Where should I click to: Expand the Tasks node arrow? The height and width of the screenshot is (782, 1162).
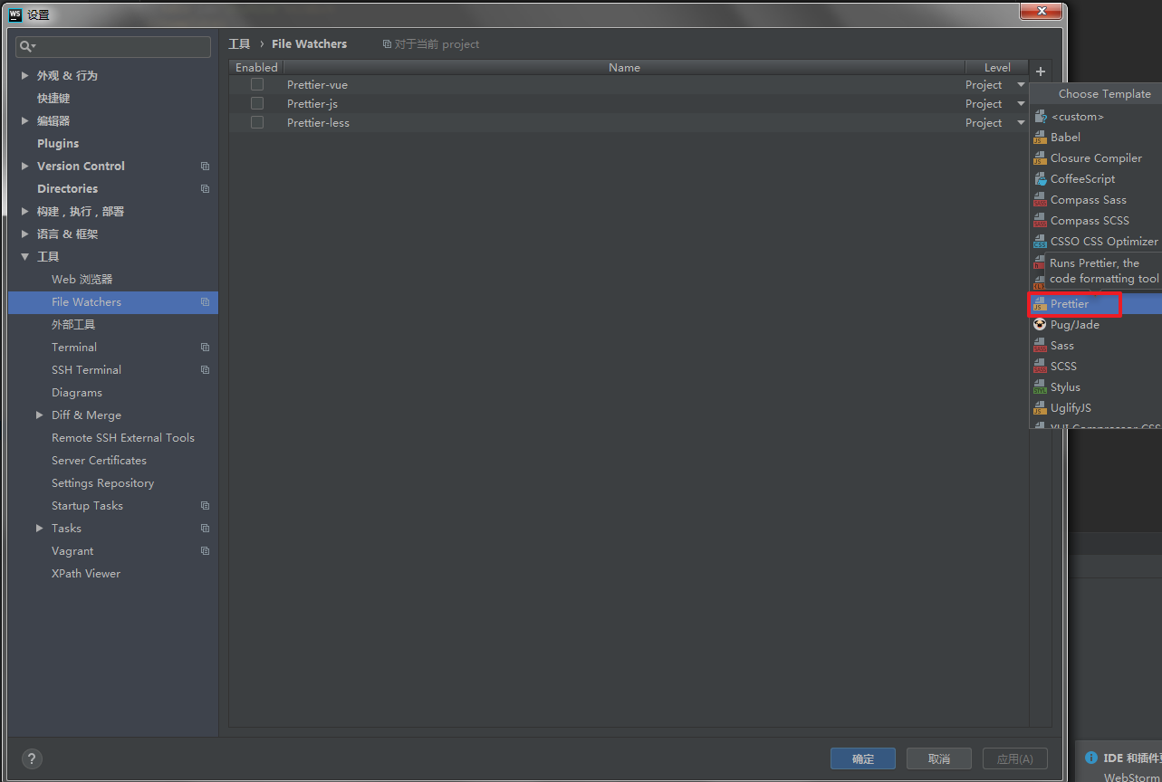click(x=39, y=529)
